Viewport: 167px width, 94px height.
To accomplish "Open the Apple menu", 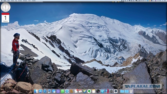I will (x=2, y=1).
